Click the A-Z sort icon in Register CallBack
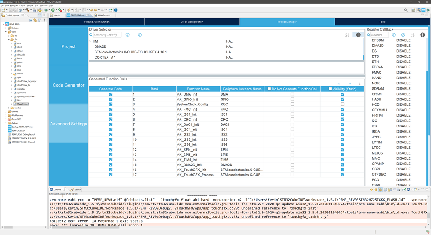The height and width of the screenshot is (235, 431). coord(412,35)
